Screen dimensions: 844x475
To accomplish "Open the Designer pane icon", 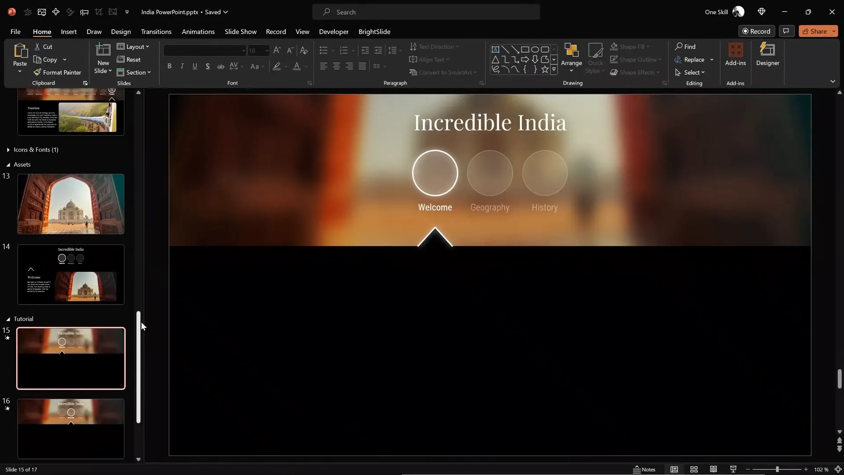I will 768,50.
